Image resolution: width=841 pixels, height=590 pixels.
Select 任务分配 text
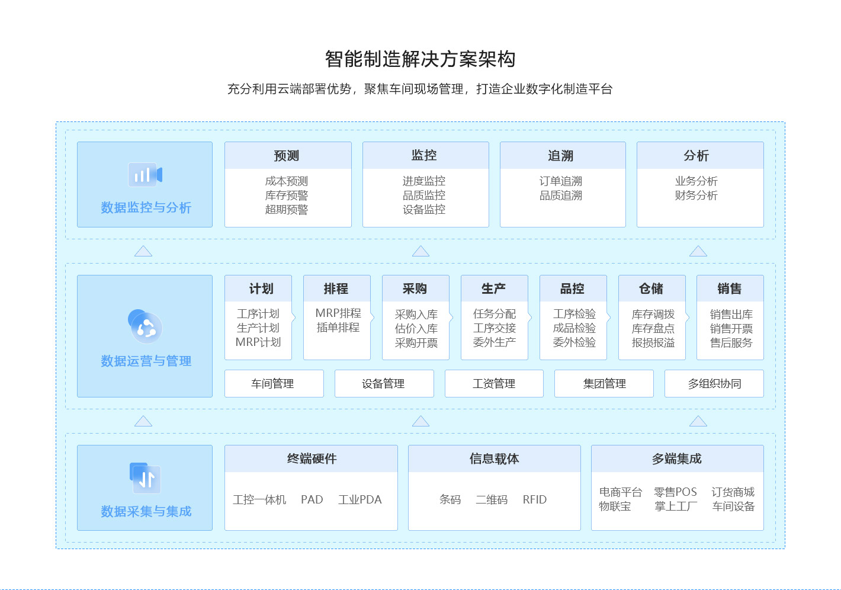click(x=495, y=314)
